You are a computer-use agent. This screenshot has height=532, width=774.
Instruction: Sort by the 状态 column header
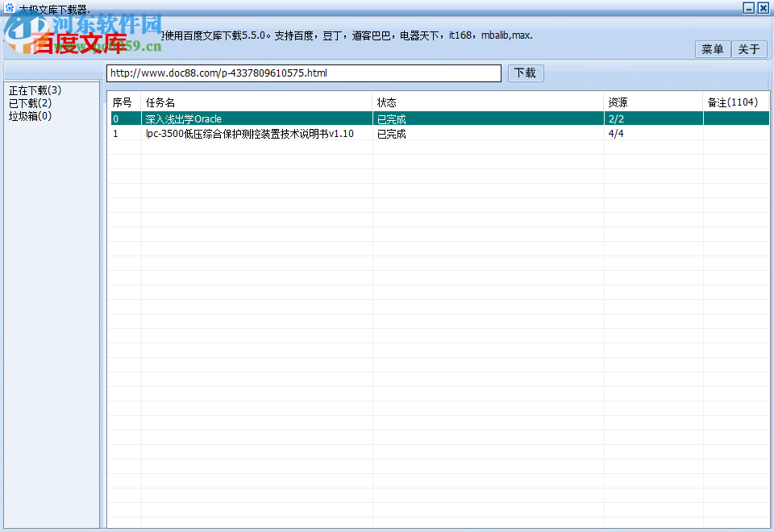(489, 102)
